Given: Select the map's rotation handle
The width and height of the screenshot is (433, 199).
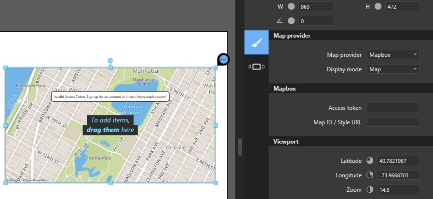Looking at the screenshot, I should 110,61.
